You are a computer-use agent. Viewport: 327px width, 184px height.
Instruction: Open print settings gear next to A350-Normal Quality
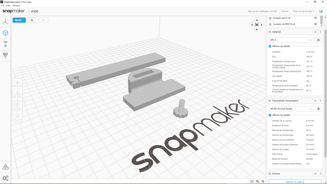[318, 109]
